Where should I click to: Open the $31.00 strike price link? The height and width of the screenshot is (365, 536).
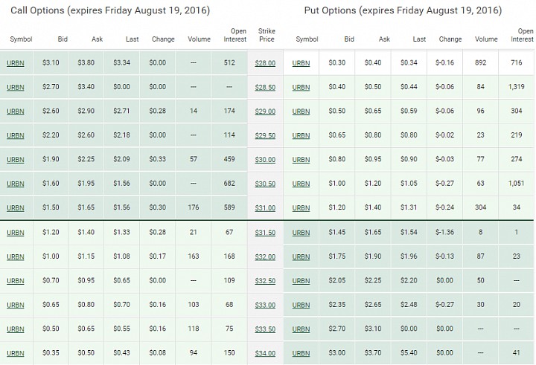tap(265, 208)
